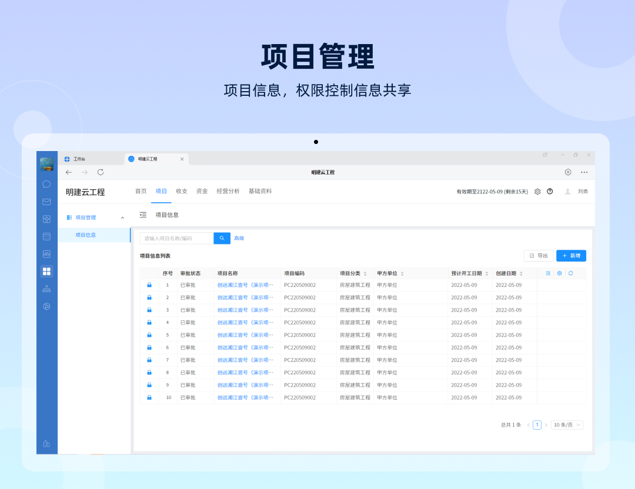This screenshot has width=635, height=489.
Task: Click the 审批状态 column header
Action: [190, 274]
